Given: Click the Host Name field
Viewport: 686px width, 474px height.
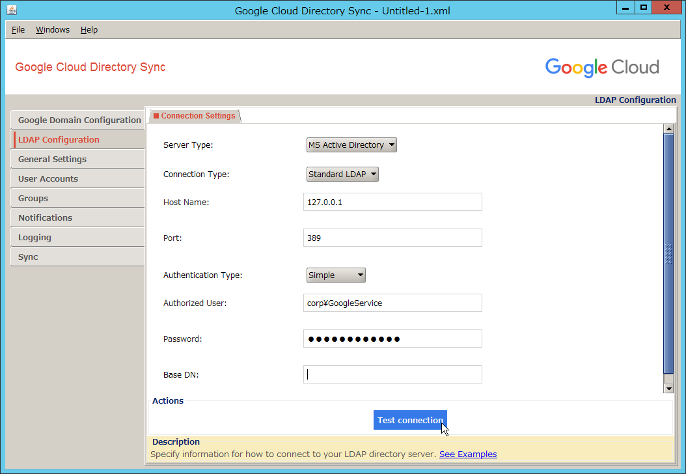Looking at the screenshot, I should point(392,202).
